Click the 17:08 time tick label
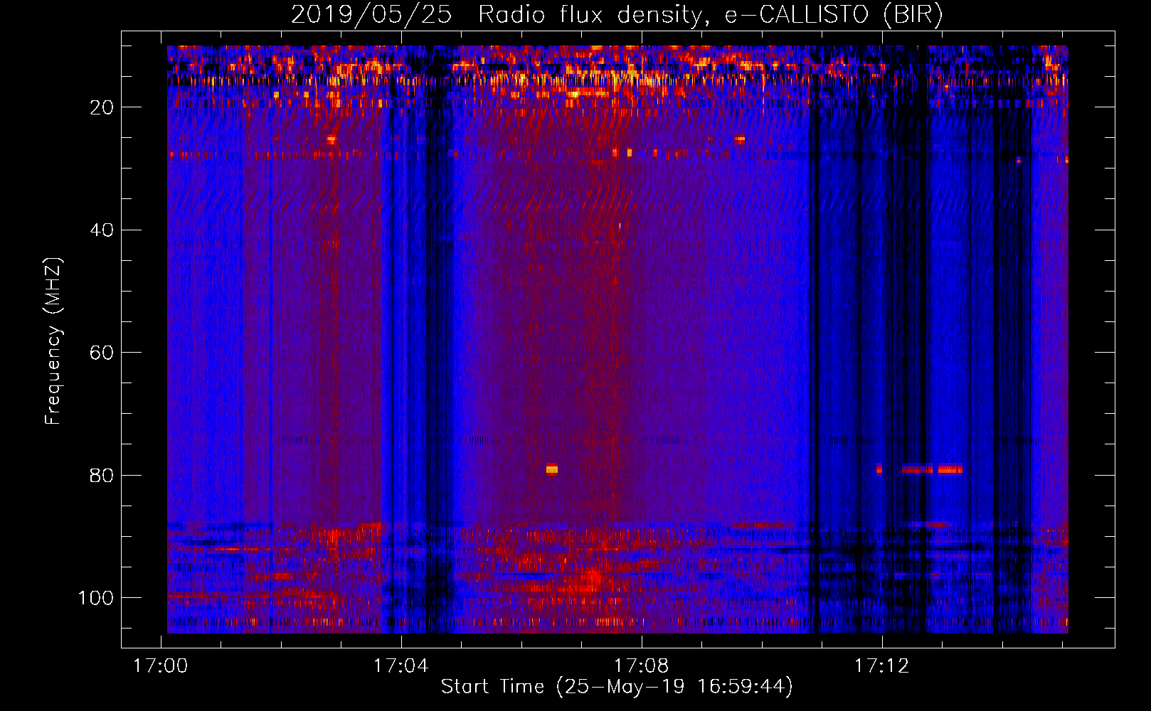This screenshot has width=1151, height=711. pos(642,666)
